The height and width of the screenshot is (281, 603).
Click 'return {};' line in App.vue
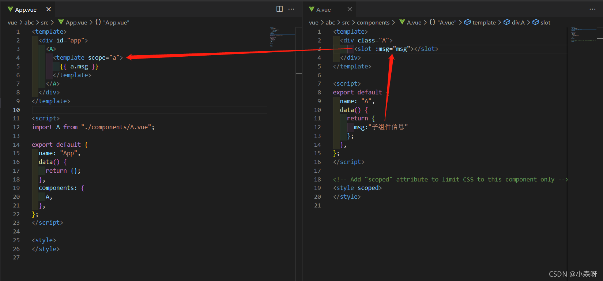(63, 171)
